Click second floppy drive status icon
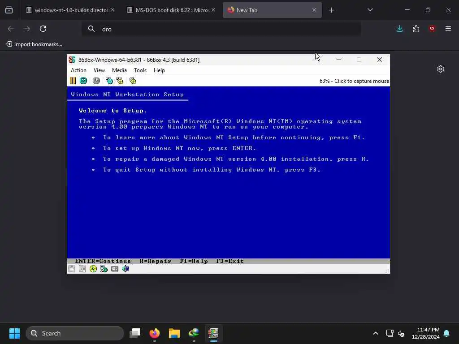This screenshot has width=459, height=344. click(x=82, y=269)
